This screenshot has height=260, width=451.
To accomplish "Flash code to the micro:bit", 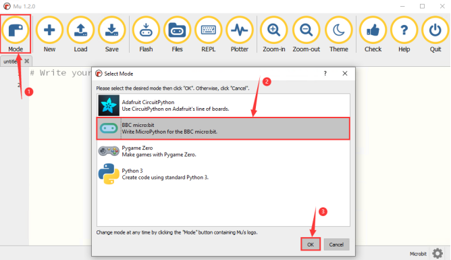I will (x=146, y=34).
